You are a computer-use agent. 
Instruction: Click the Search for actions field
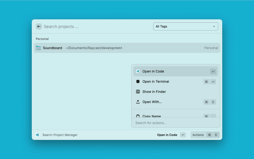(x=175, y=123)
